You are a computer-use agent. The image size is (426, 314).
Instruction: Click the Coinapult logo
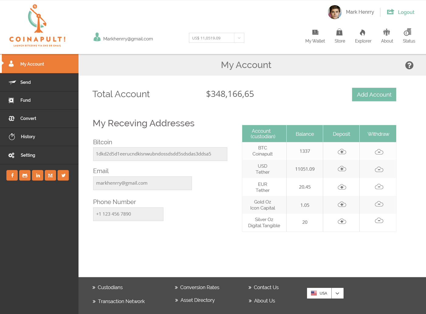[37, 26]
